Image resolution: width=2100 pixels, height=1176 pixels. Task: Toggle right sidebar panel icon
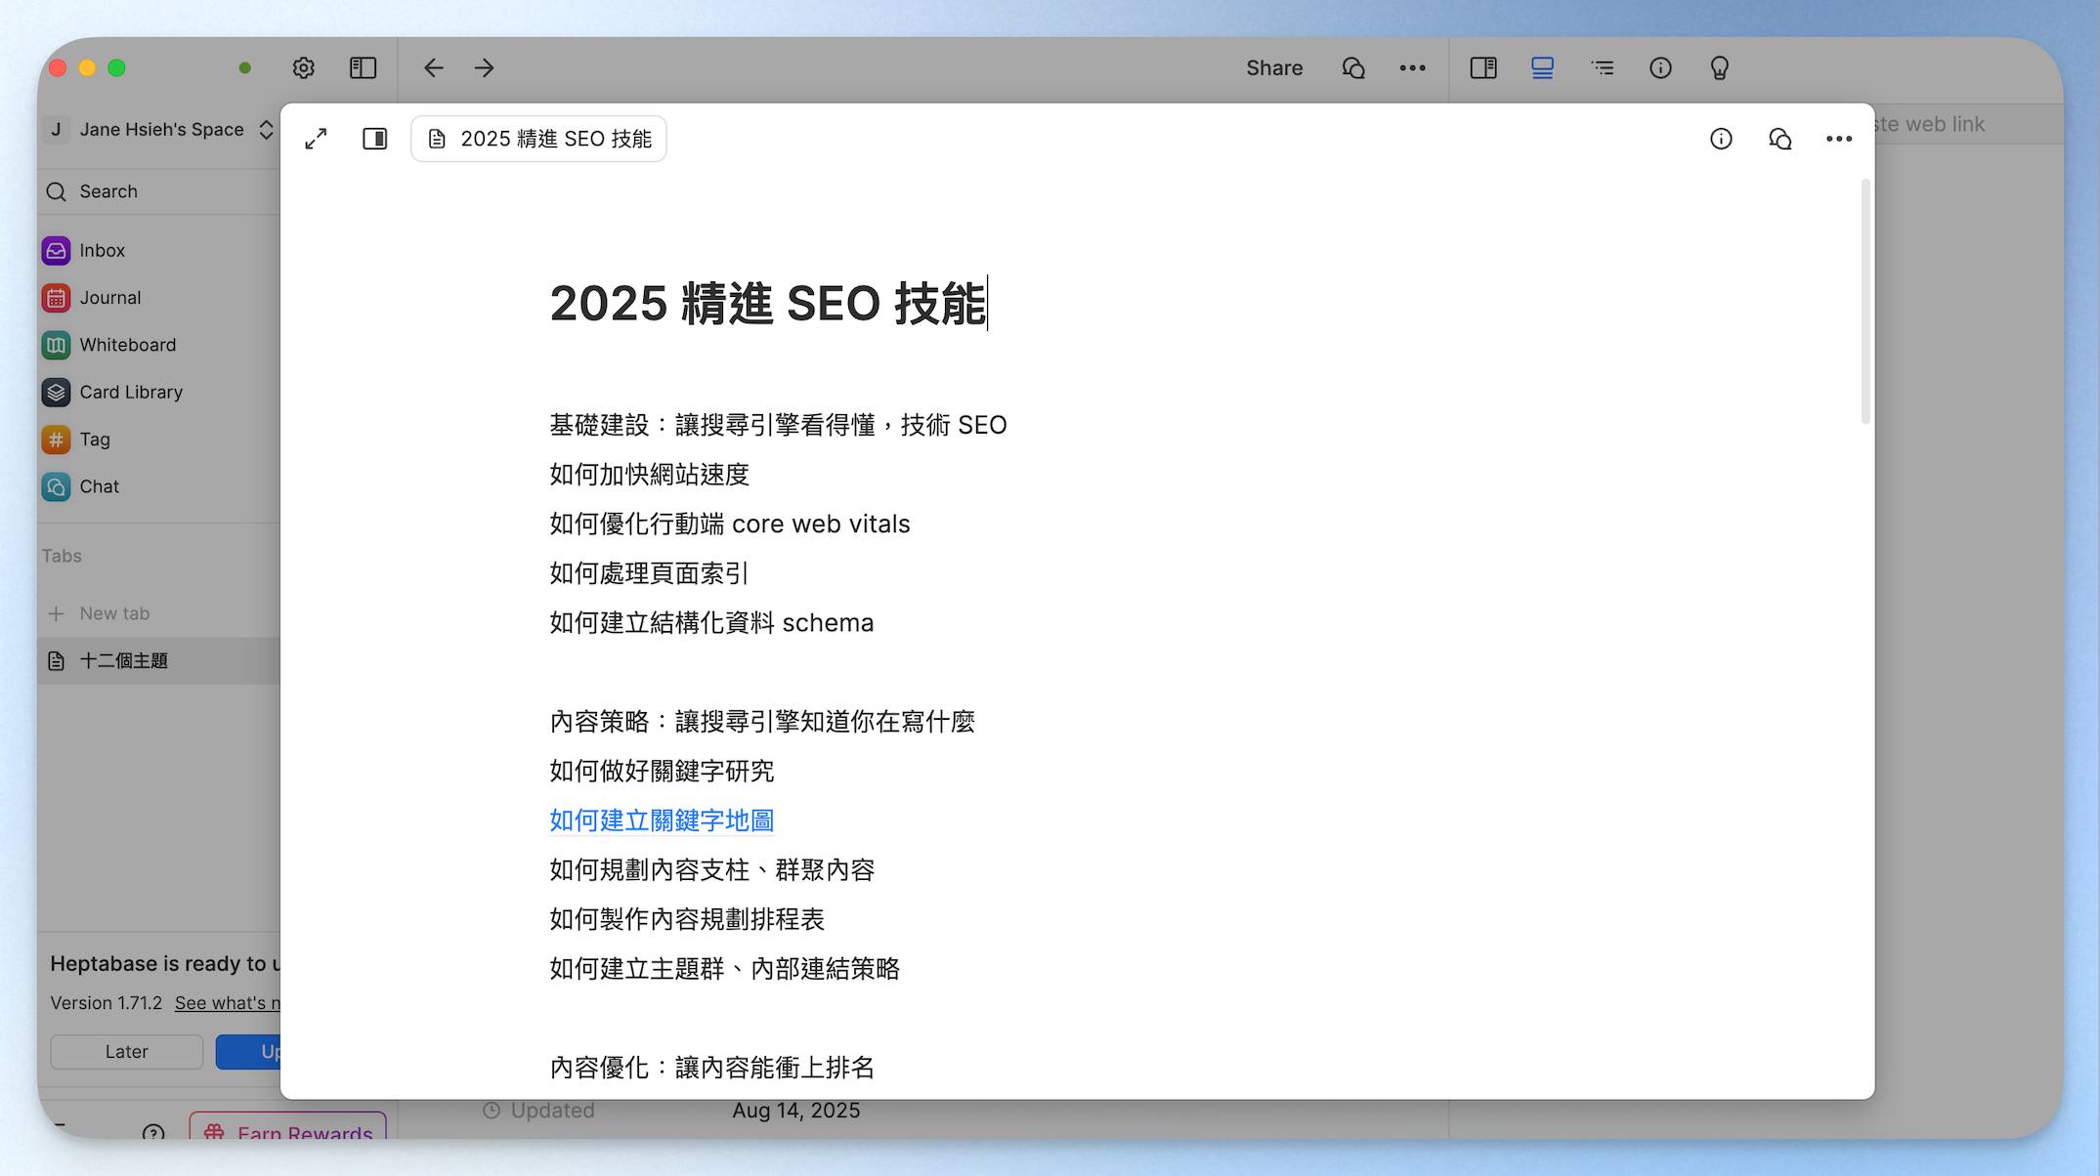coord(1482,67)
